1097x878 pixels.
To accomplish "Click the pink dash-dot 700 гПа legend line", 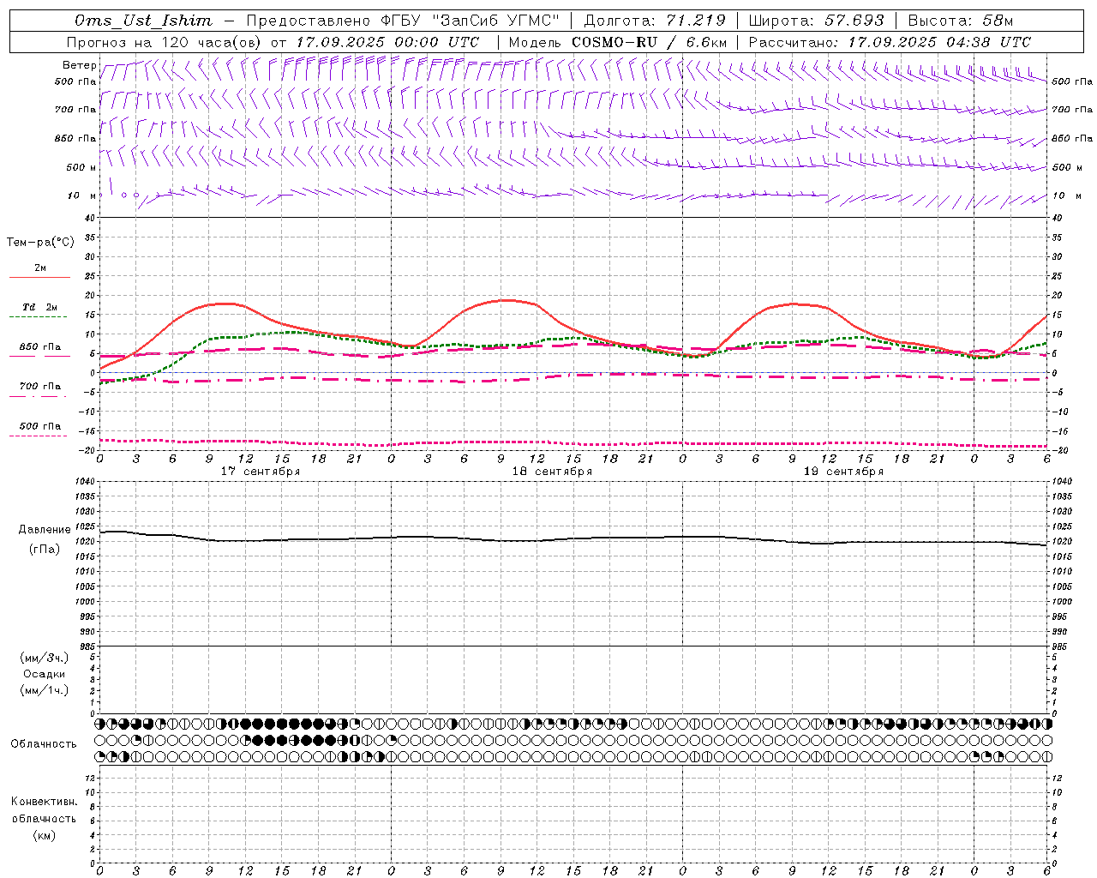I will pos(39,396).
